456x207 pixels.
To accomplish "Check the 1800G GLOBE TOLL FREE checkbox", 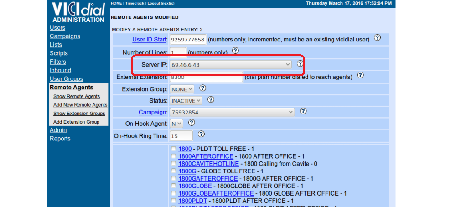I will [174, 171].
